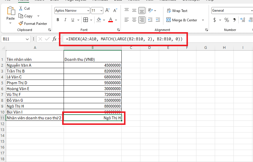Open fill color palette arrow
Viewport: 253px width, 162px height.
(104, 20)
